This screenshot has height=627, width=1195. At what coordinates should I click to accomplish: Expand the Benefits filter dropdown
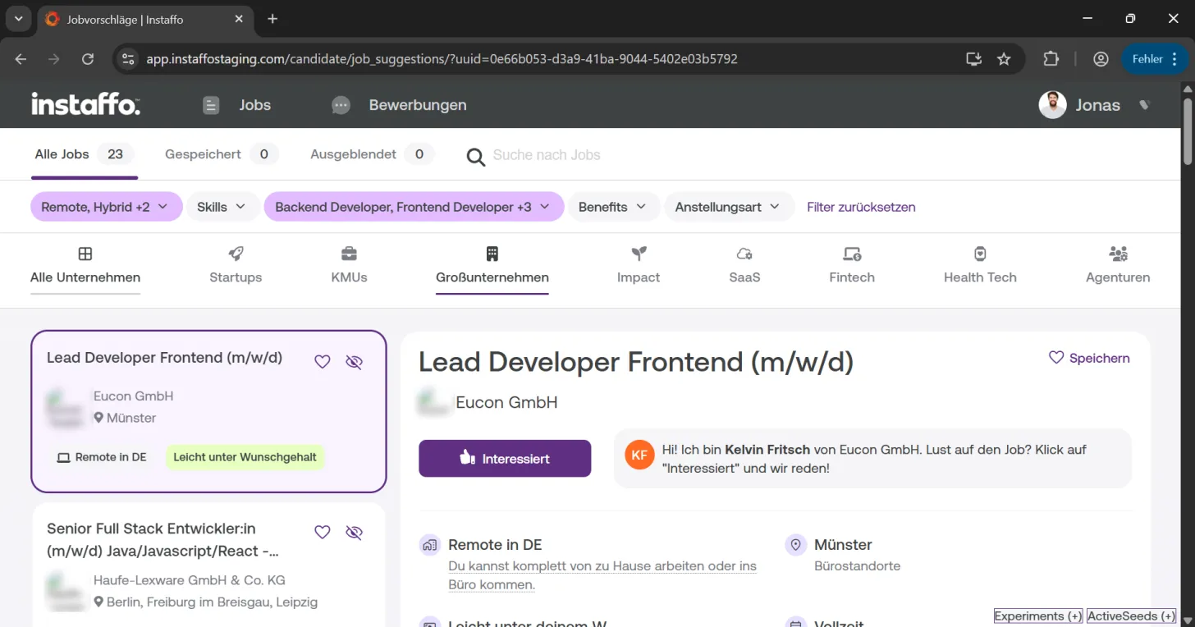613,207
